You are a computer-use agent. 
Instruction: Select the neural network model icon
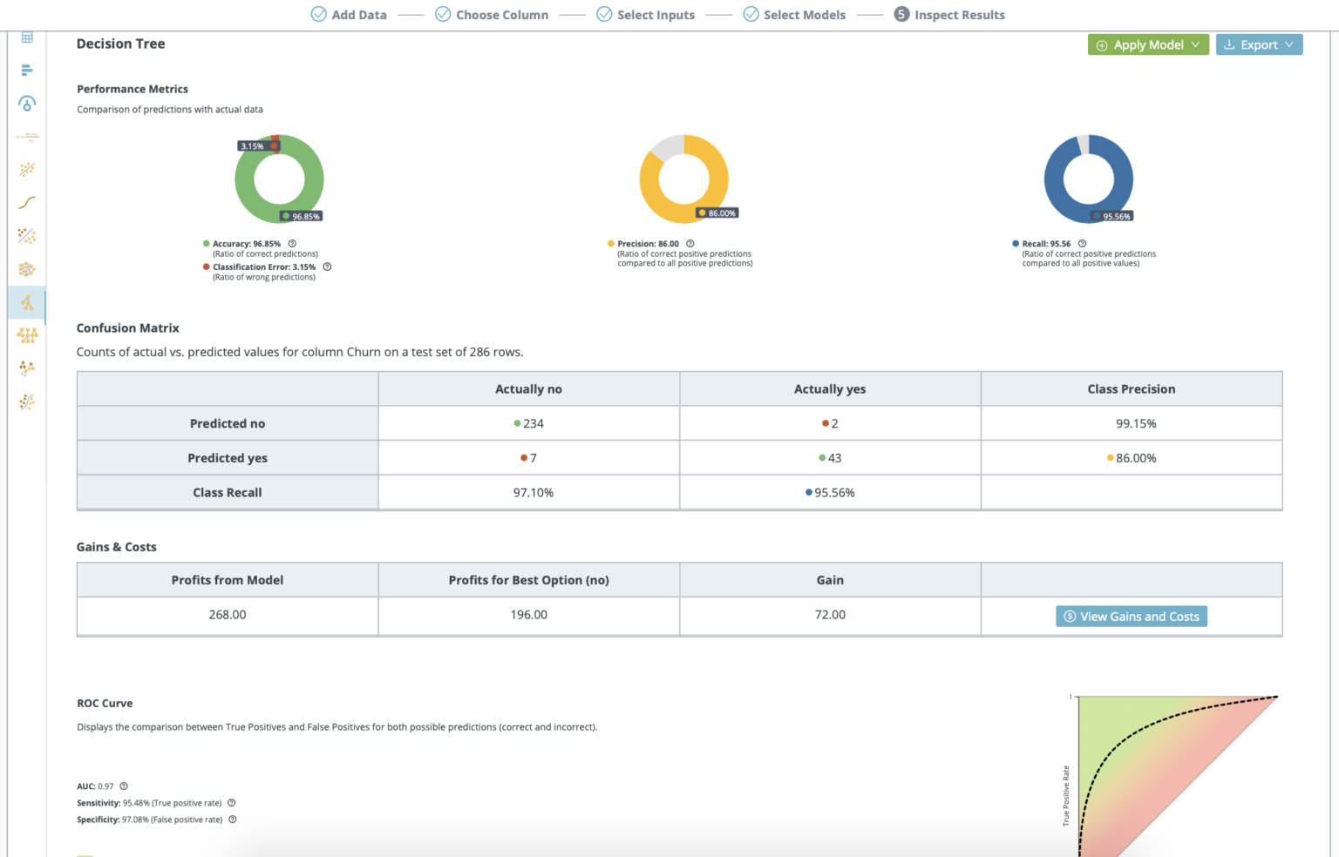point(27,269)
